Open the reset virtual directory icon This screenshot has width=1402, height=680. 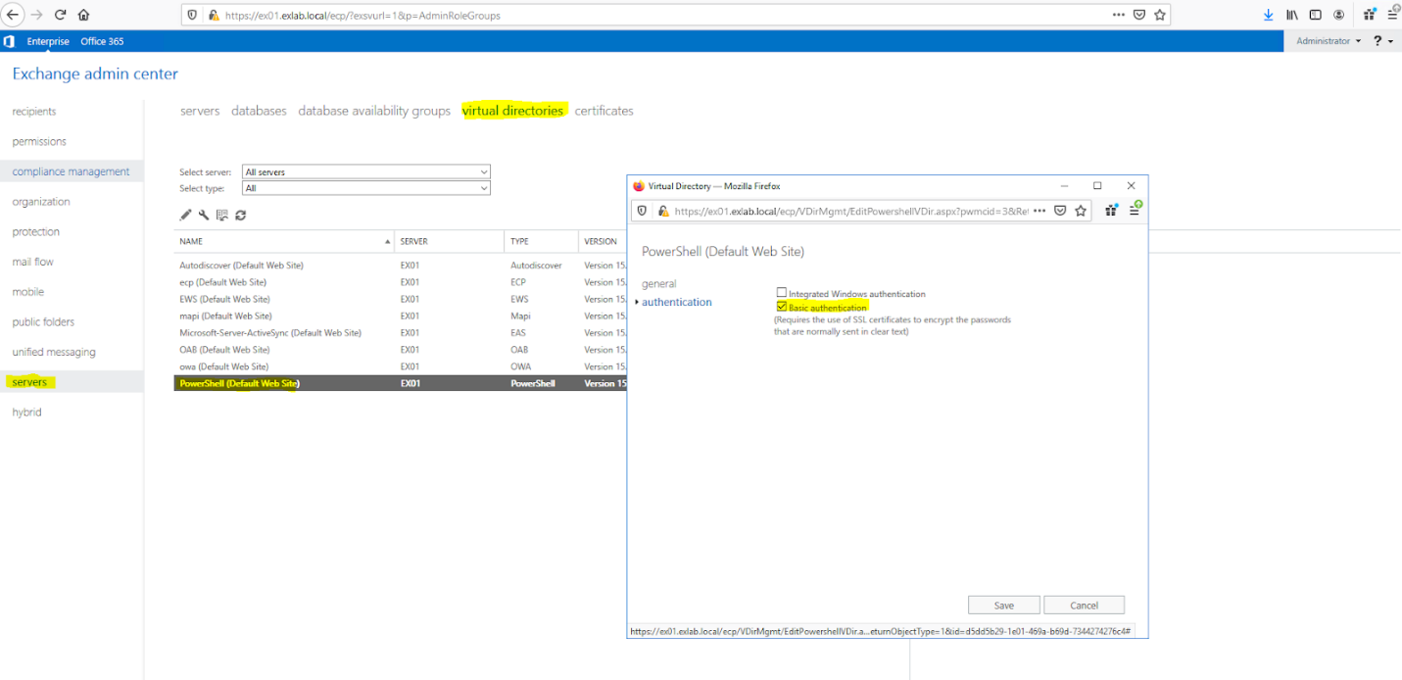click(x=221, y=215)
